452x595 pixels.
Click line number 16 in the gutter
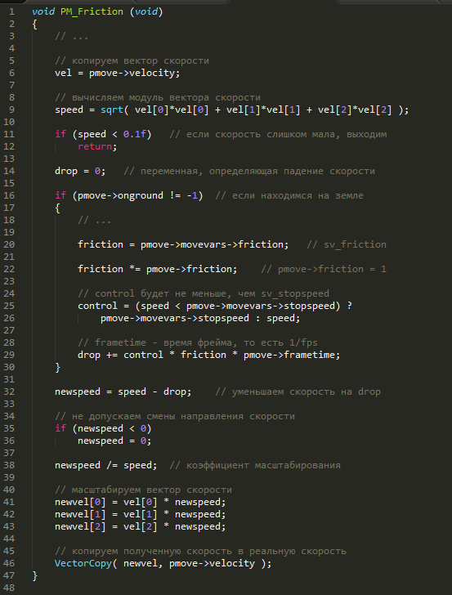9,195
